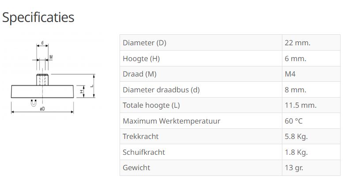The image size is (345, 186).
Task: Click the horseshoe magnet symbol in the diagram
Action: [x=33, y=103]
